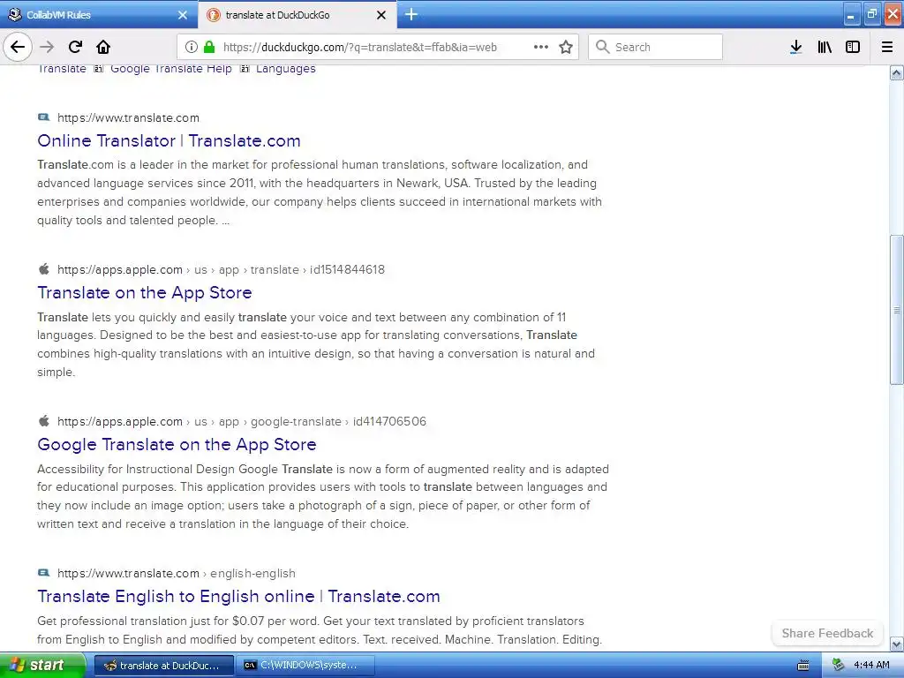Show site information icon in address bar
This screenshot has width=904, height=678.
point(192,47)
